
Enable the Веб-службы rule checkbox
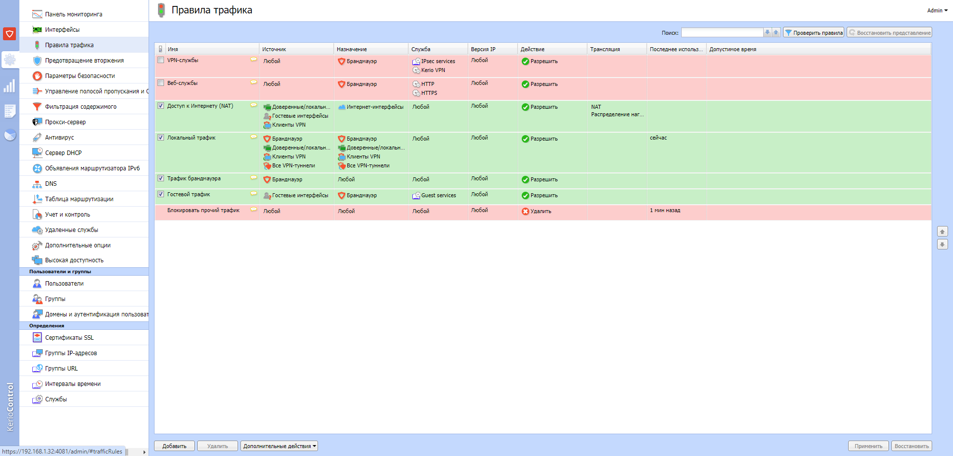pos(160,83)
